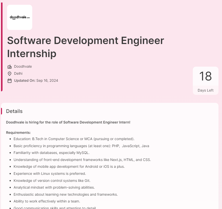The image size is (222, 209).
Task: Click the 'Days Left' label
Action: (x=206, y=90)
